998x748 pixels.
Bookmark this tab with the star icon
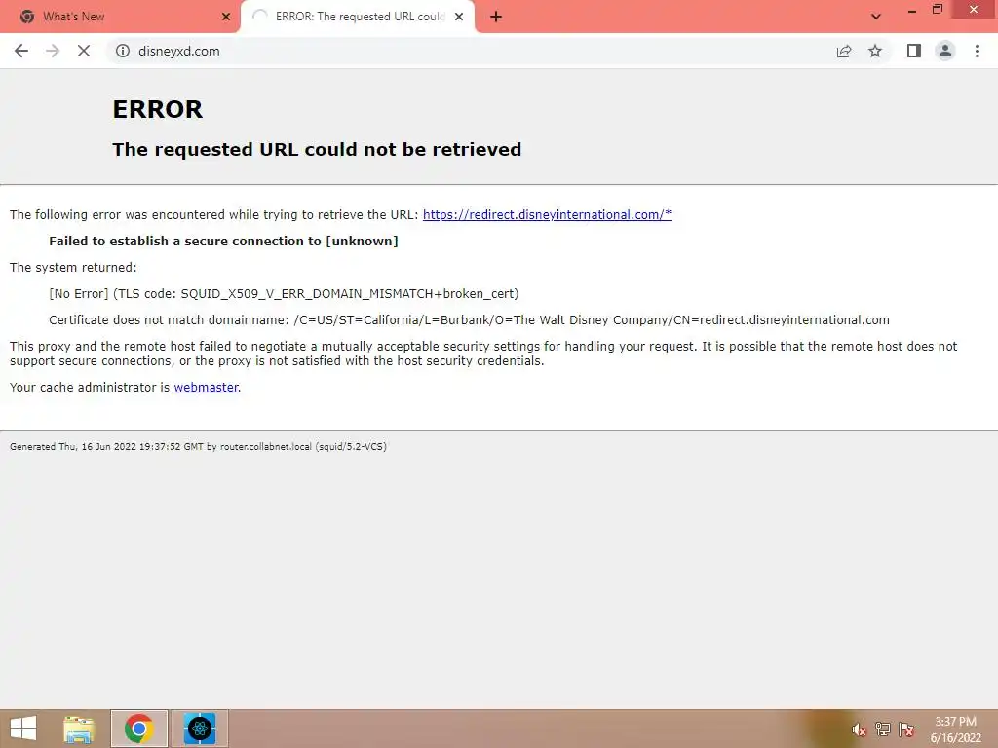(x=875, y=51)
